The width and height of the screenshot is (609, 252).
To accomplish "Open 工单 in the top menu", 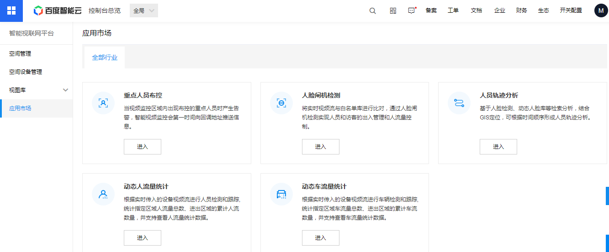I will click(453, 10).
